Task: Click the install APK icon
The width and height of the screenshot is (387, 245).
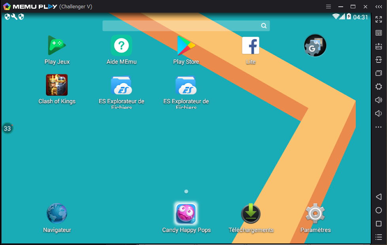Action: [379, 46]
